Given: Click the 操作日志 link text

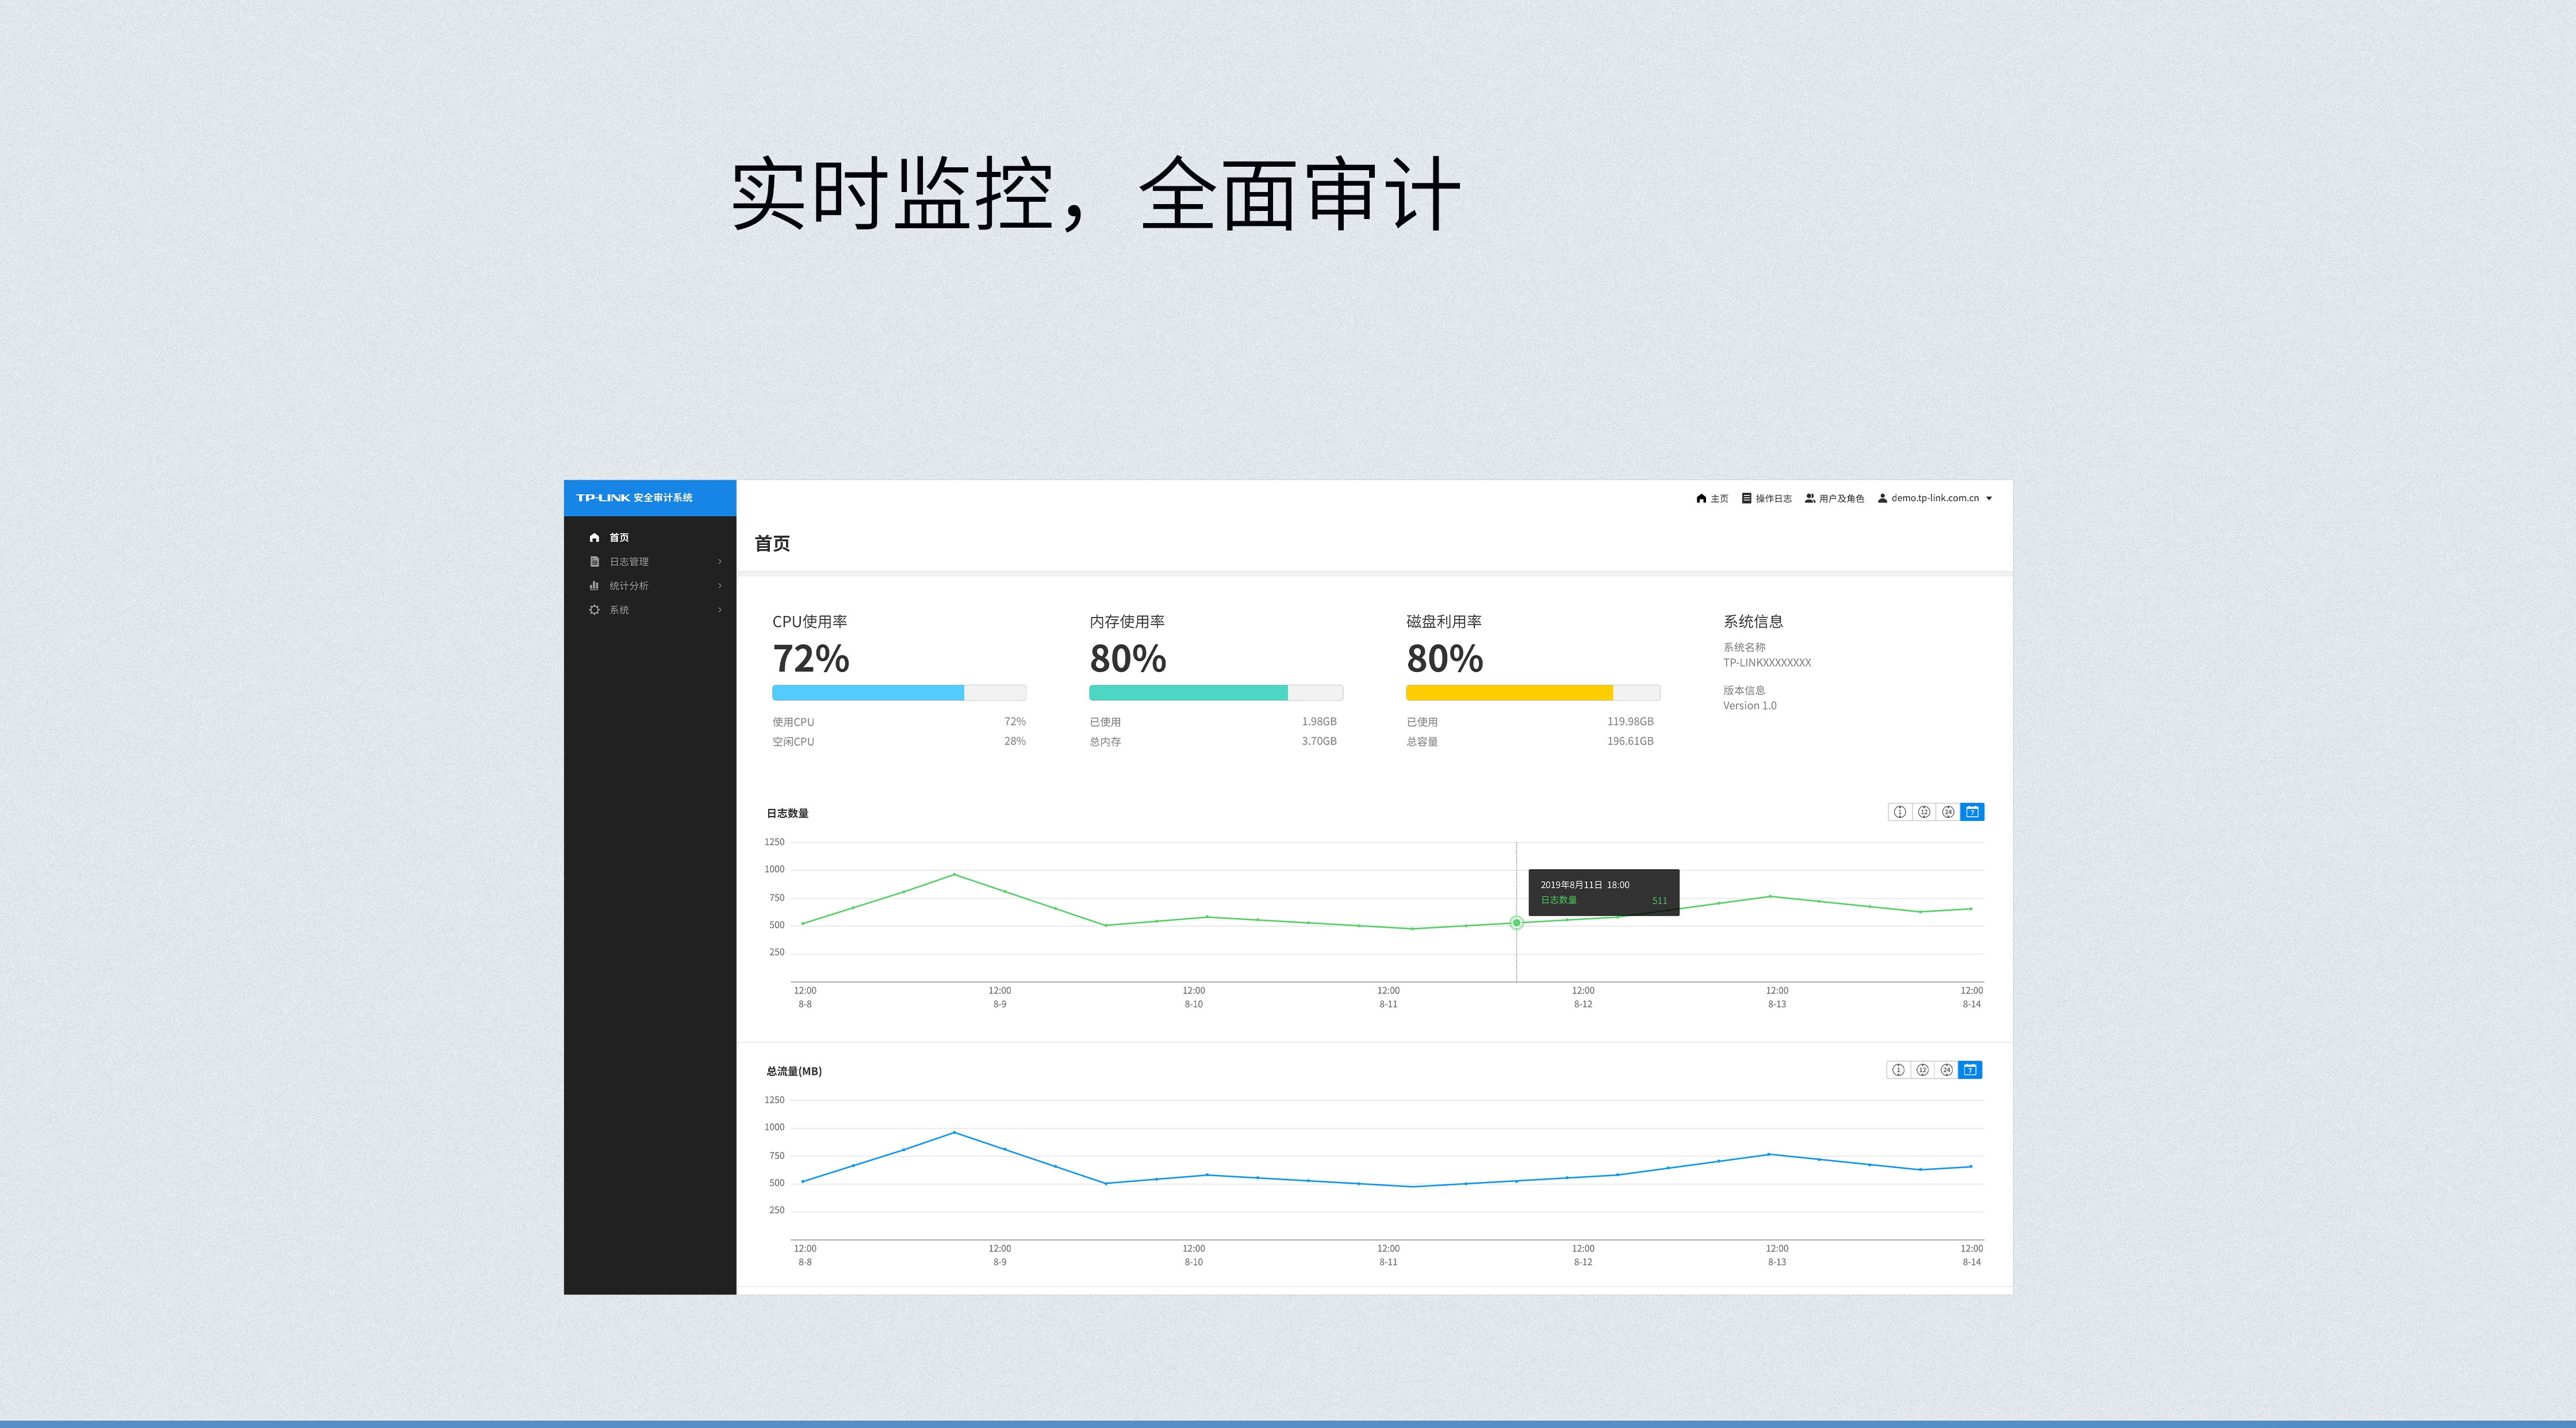Looking at the screenshot, I should tap(1773, 499).
